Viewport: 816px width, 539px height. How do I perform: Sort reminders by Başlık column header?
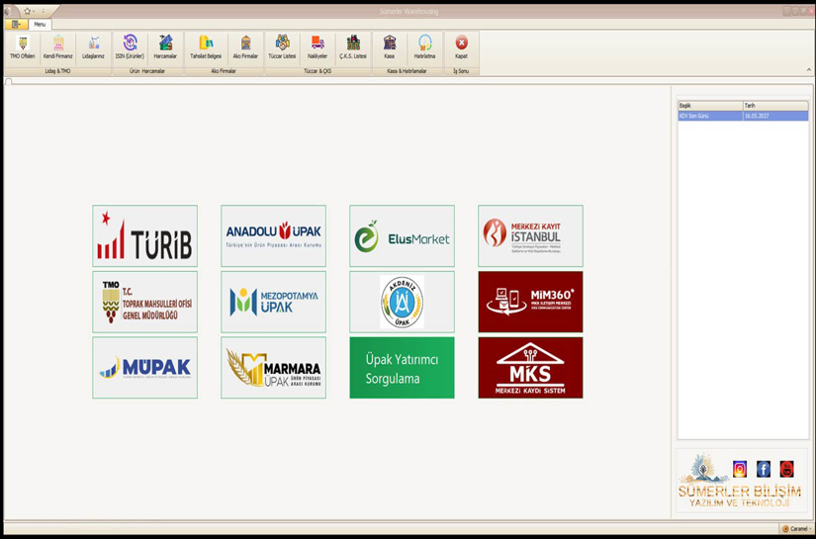pos(710,106)
